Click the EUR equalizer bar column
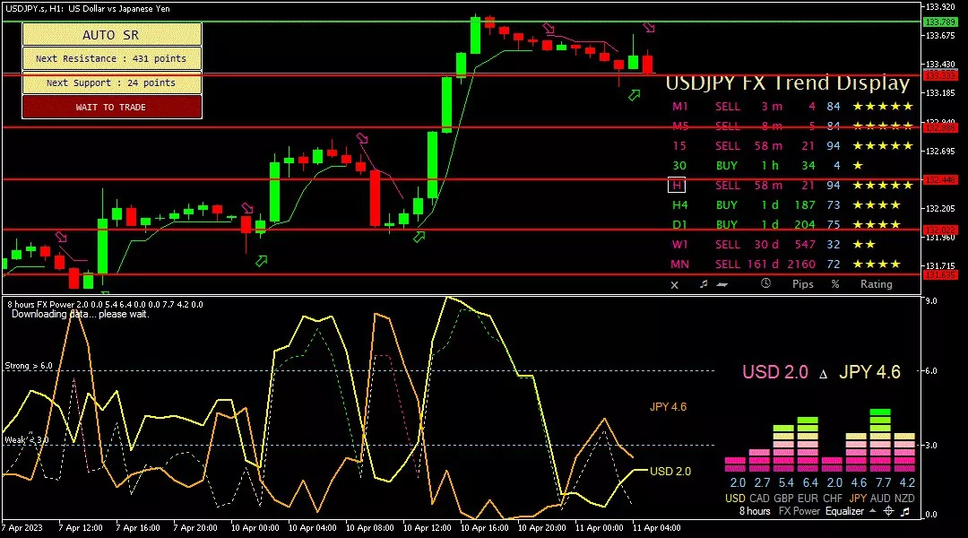 tap(808, 445)
